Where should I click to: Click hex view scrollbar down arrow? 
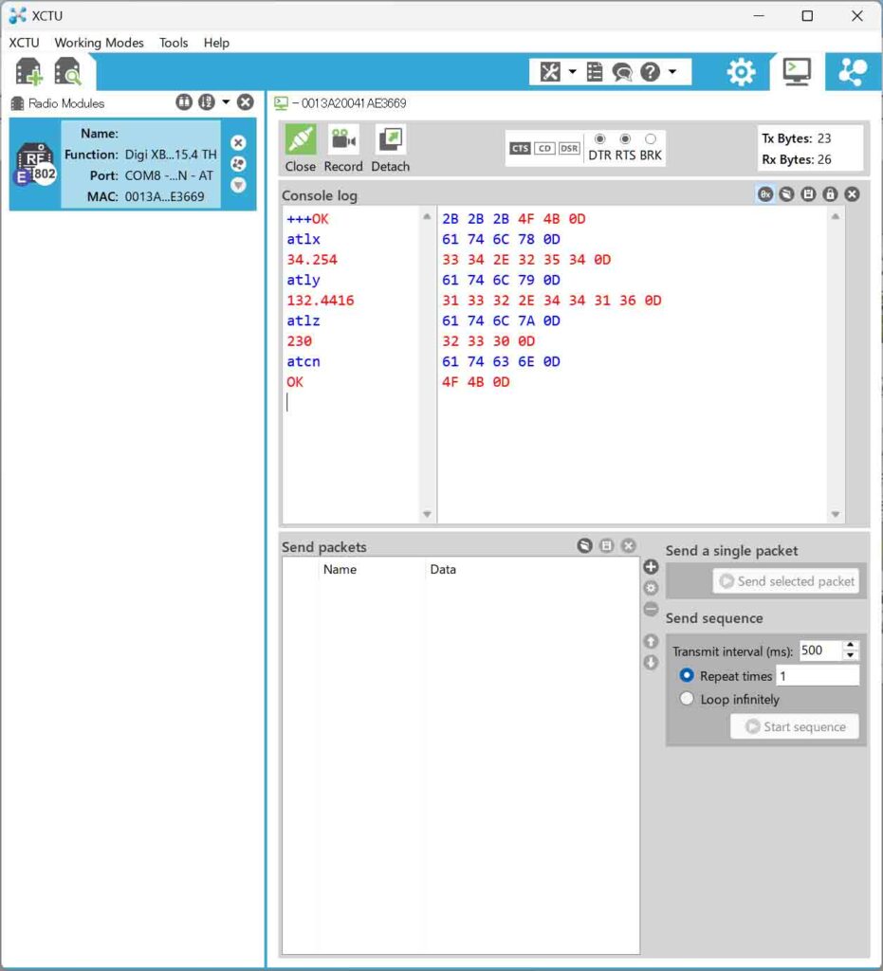(836, 514)
